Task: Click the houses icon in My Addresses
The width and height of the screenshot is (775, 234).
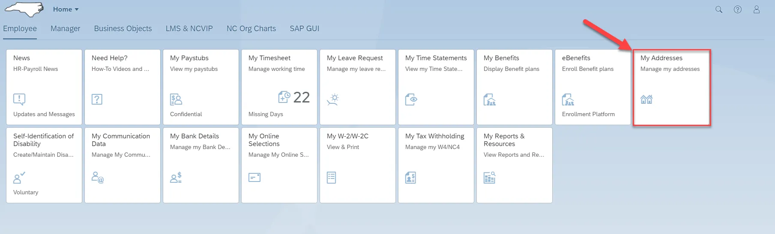Action: [646, 99]
